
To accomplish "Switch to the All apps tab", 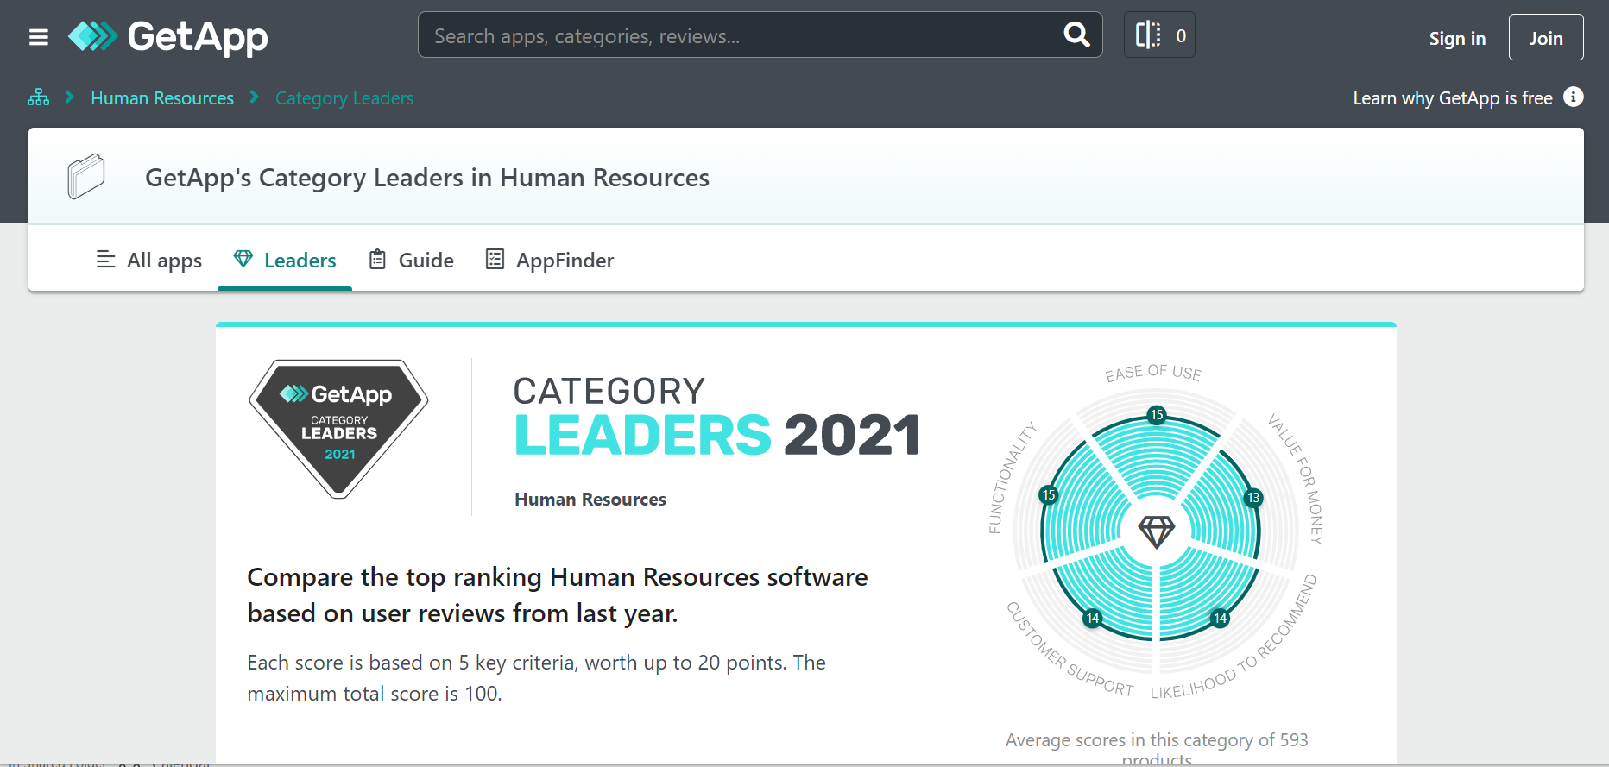I will point(149,260).
